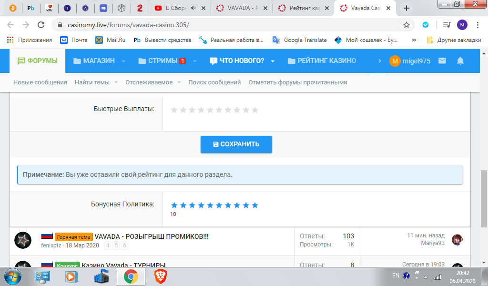The height and width of the screenshot is (286, 488).
Task: Set Быстрые Выплаты rating to first star
Action: click(174, 110)
